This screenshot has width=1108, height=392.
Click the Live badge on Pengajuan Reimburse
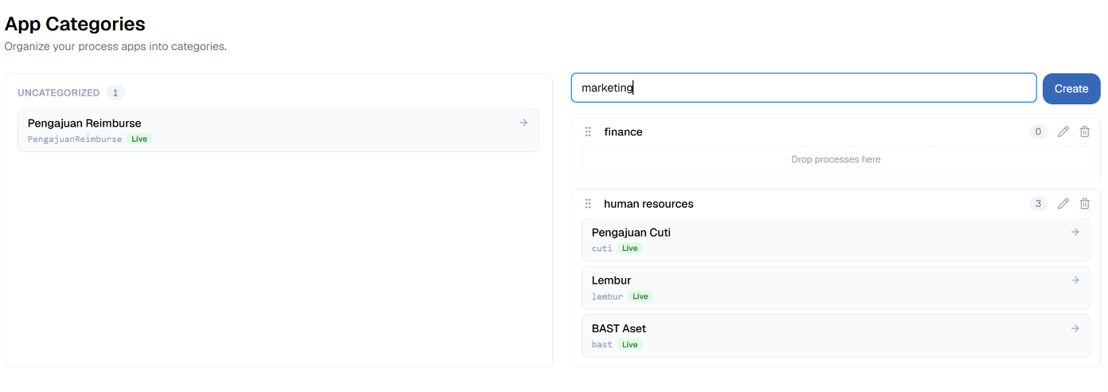click(x=139, y=139)
